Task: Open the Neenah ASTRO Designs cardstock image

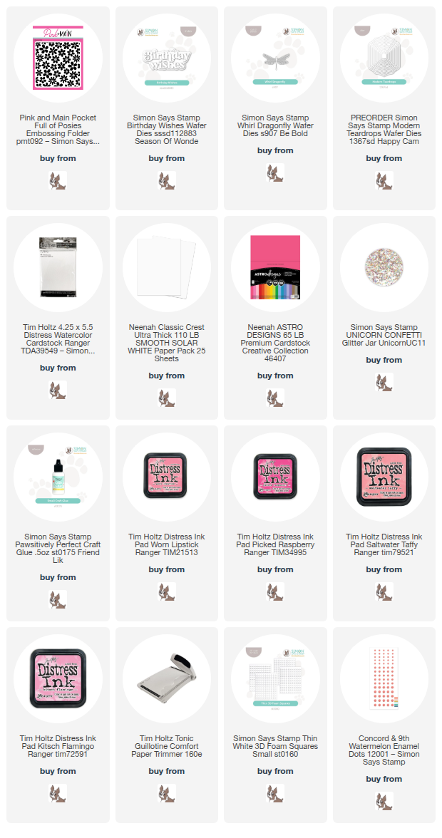Action: pyautogui.click(x=275, y=267)
